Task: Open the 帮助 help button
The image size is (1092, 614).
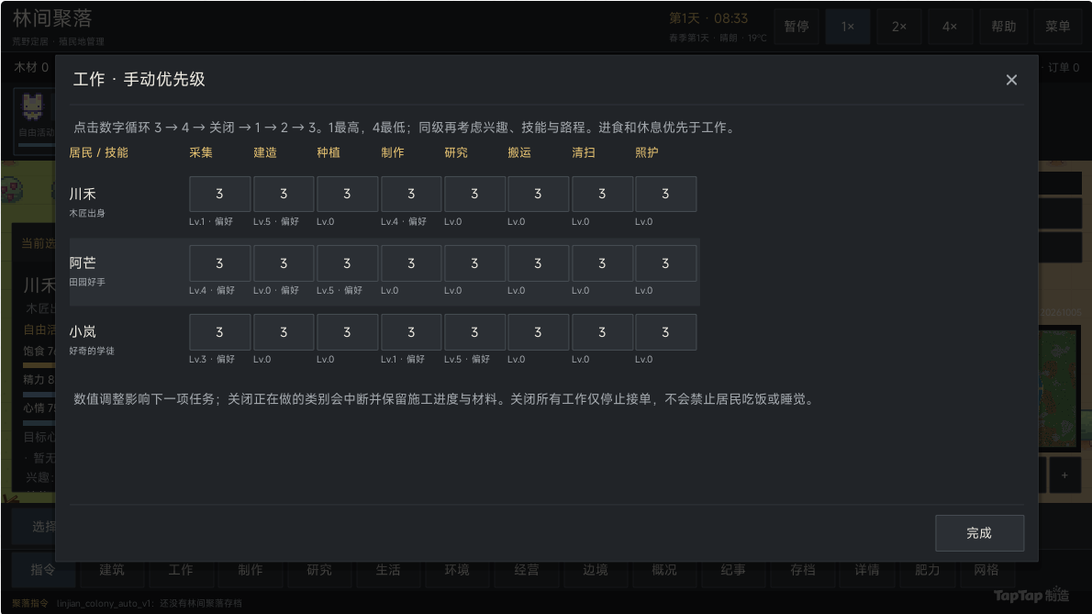Action: pyautogui.click(x=1004, y=27)
